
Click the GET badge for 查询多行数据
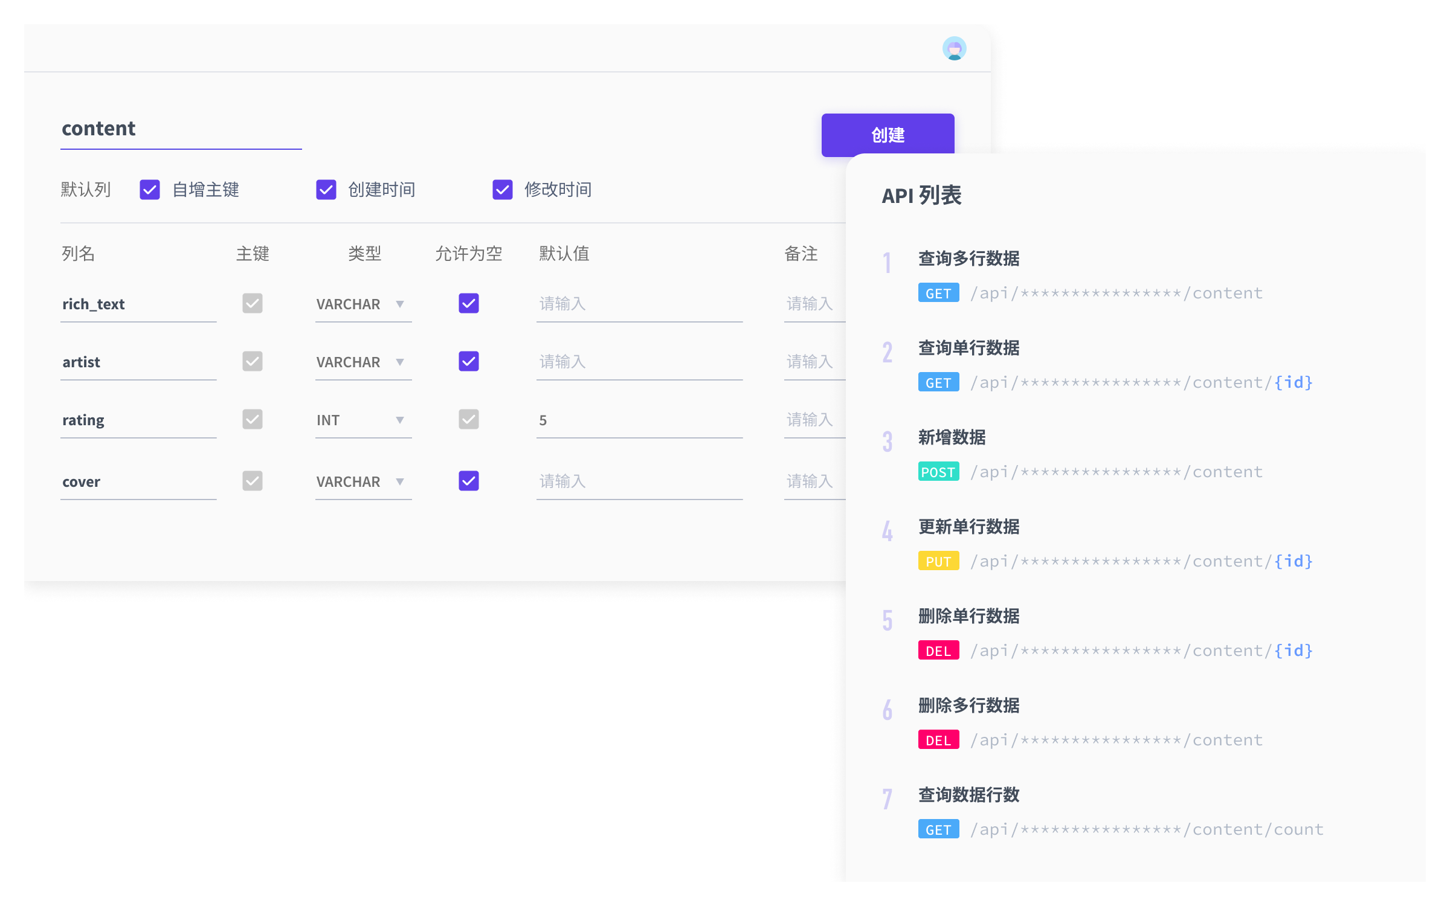[x=938, y=293]
